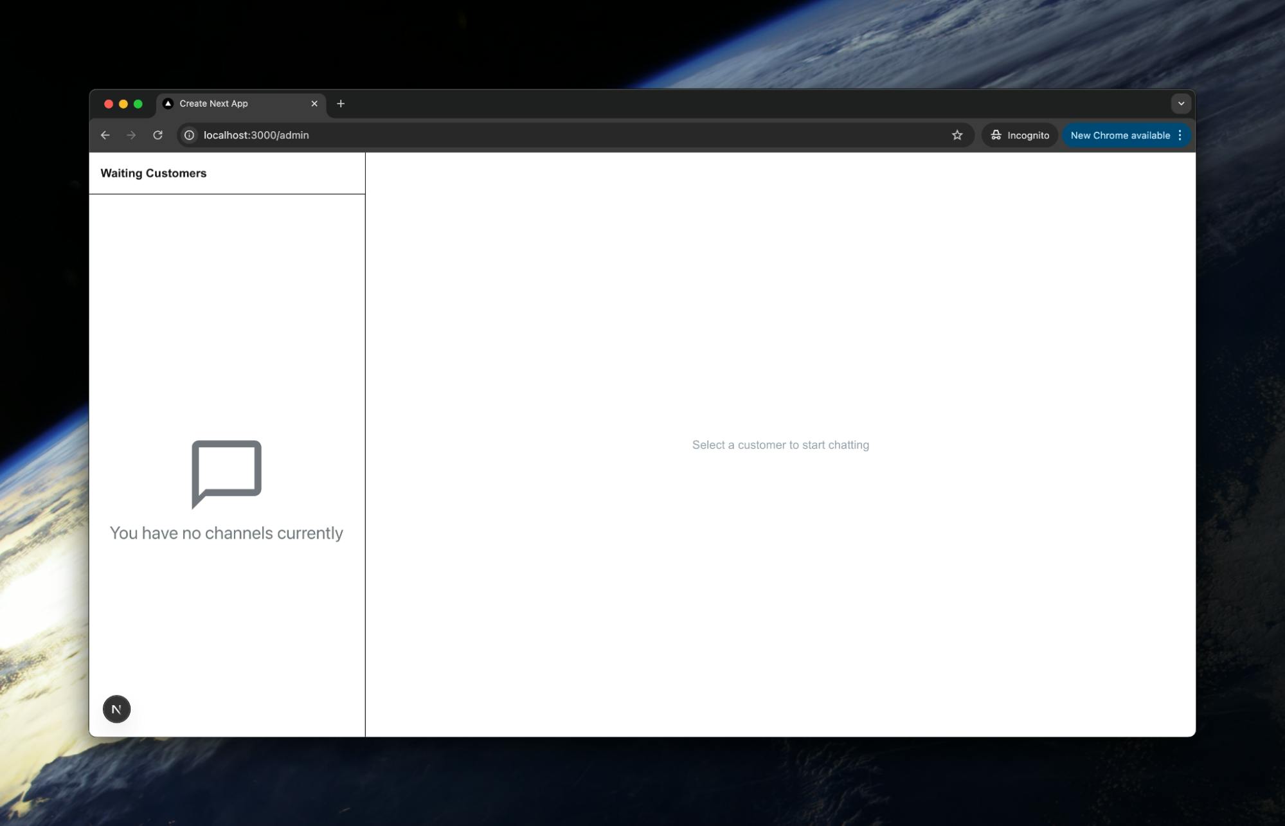Click the Waiting Customers header
This screenshot has height=826, width=1285.
coord(154,173)
